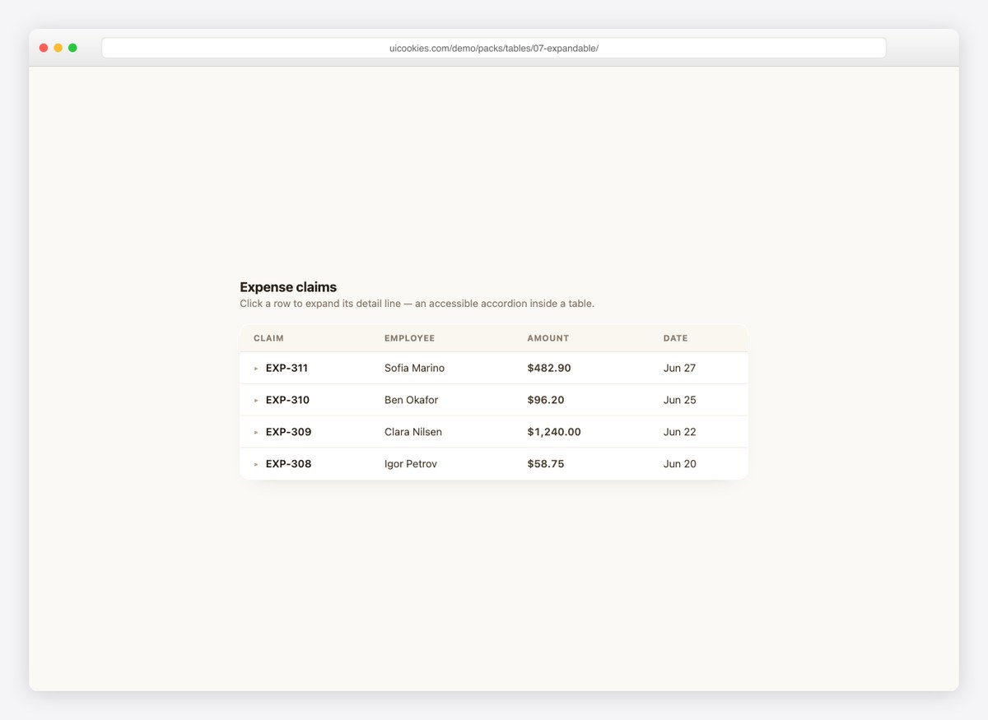988x720 pixels.
Task: Click the $482.90 amount cell
Action: click(x=549, y=368)
